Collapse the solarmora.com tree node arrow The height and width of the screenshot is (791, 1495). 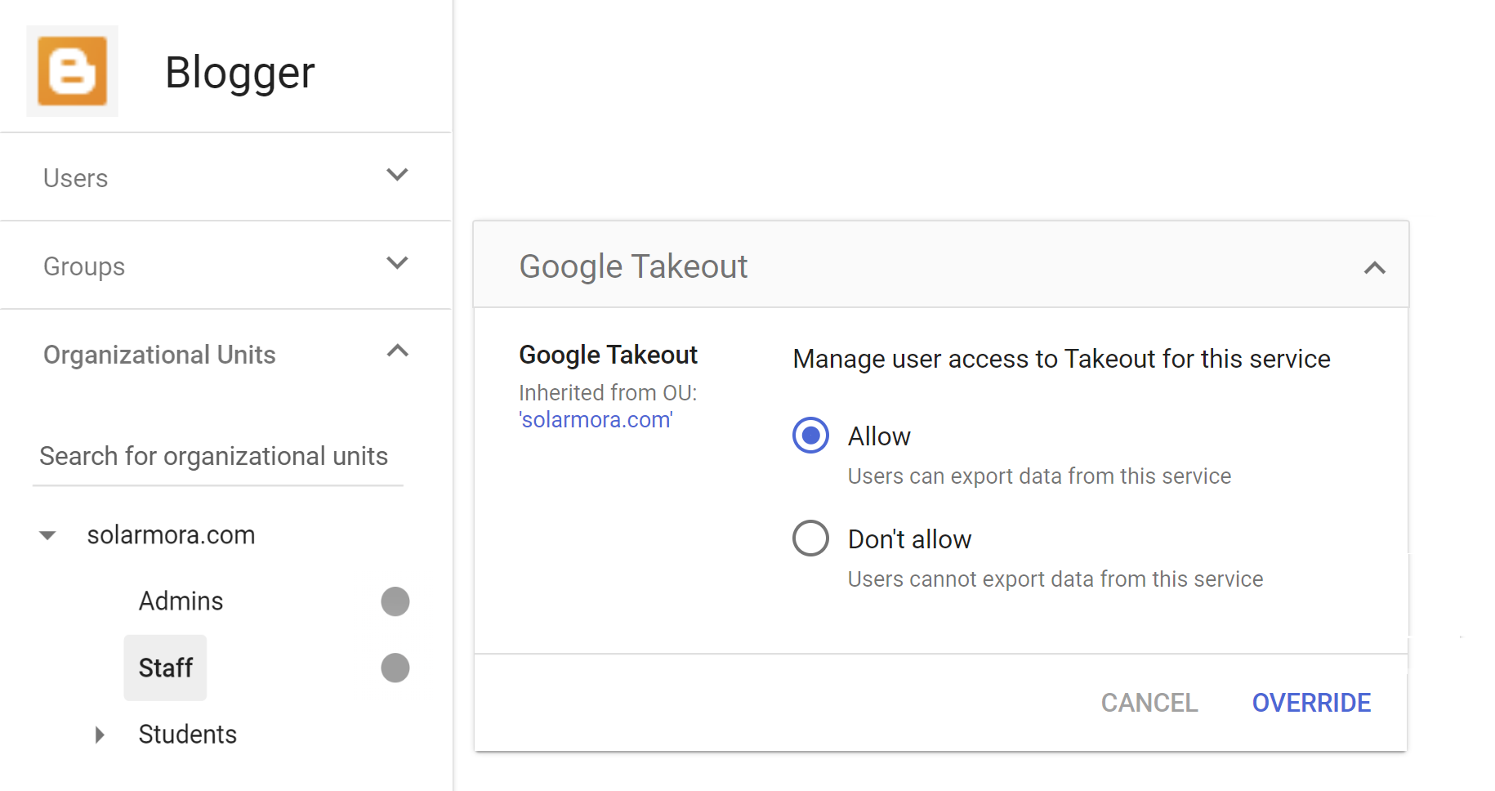(47, 535)
